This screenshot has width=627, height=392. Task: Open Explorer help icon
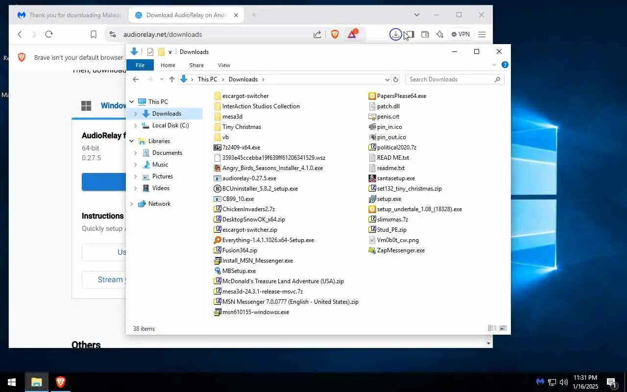[x=505, y=65]
